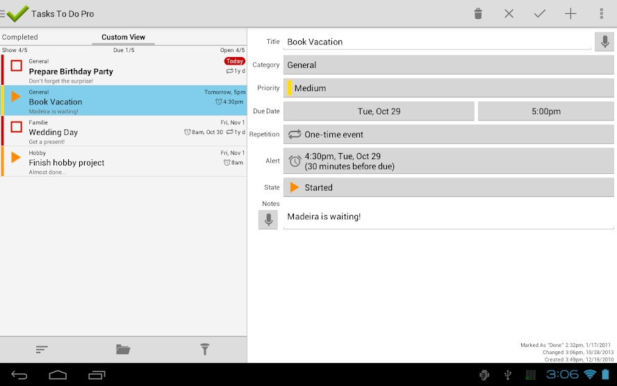Viewport: 617px width, 386px height.
Task: Tap Due 1/5 counter
Action: [124, 50]
